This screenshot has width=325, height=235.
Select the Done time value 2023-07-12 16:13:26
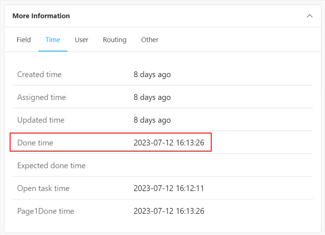click(169, 143)
